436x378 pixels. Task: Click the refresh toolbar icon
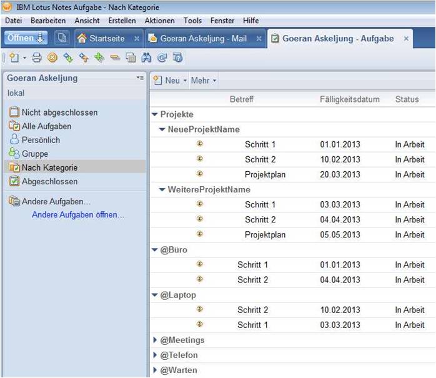162,57
